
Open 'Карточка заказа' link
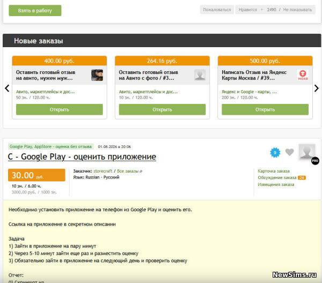(x=274, y=171)
